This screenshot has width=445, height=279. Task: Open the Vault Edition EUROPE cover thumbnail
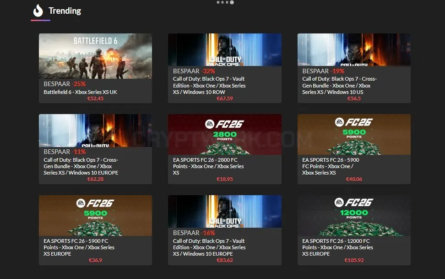[x=225, y=211]
